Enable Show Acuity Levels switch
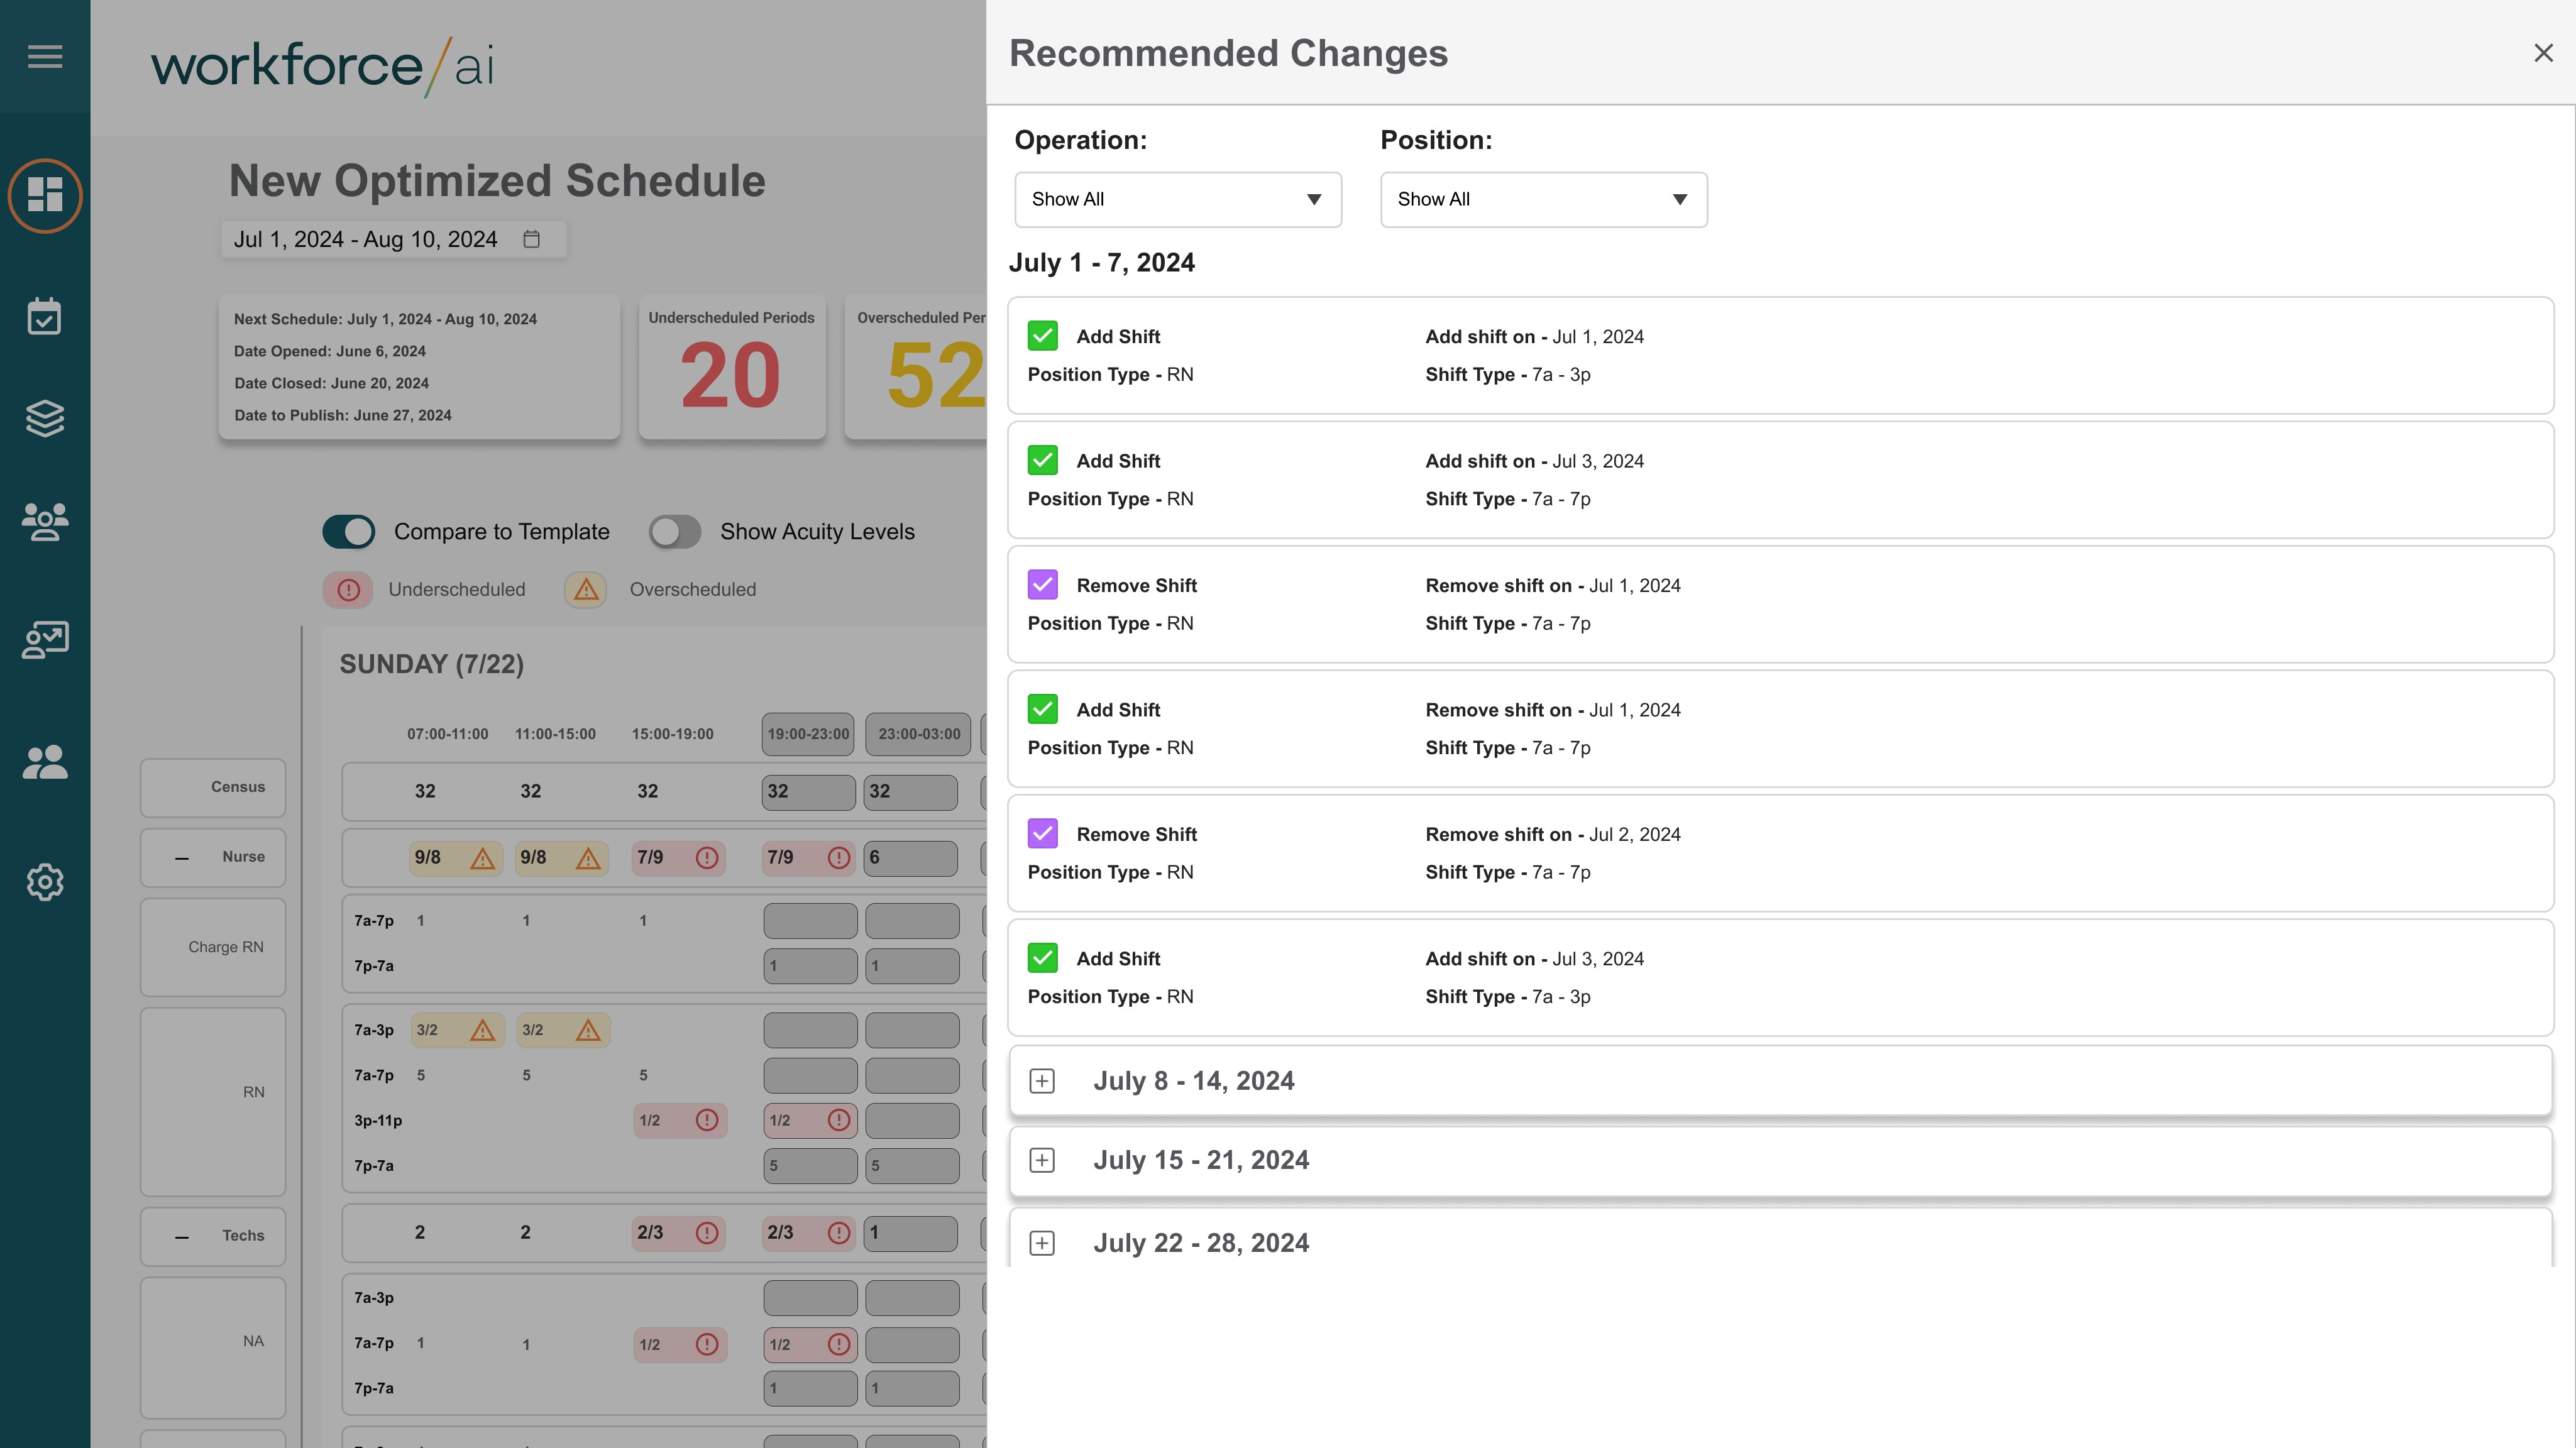Viewport: 2576px width, 1448px height. pos(675,532)
